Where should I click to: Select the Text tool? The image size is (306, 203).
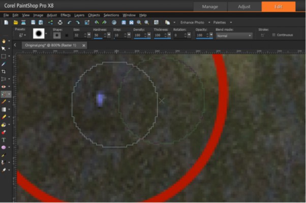pos(4,140)
